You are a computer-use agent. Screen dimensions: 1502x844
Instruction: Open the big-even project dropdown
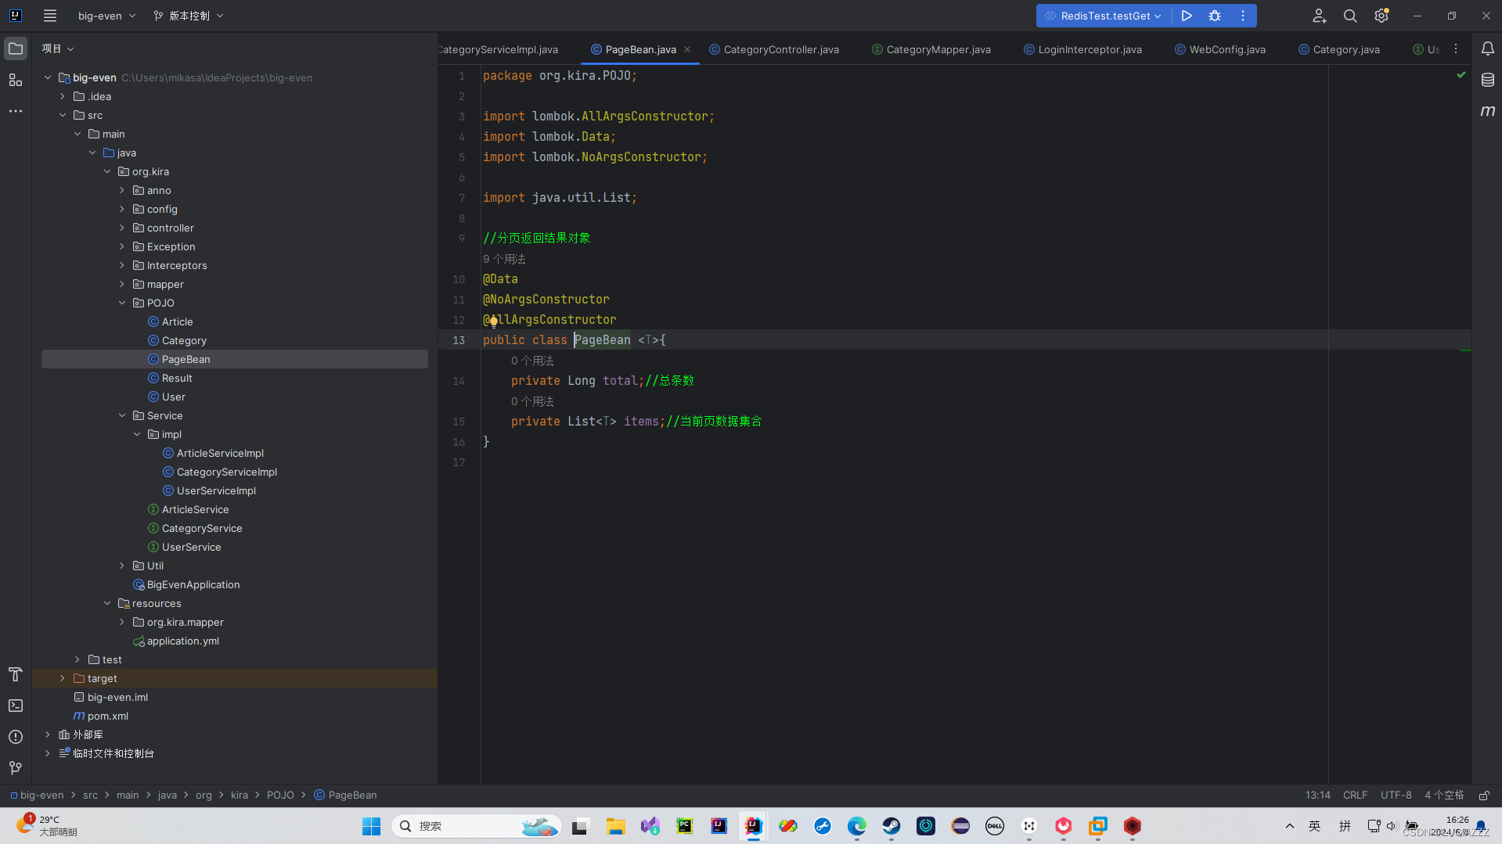pyautogui.click(x=106, y=16)
